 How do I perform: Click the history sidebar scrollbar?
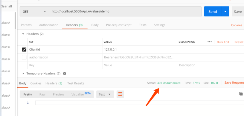click(16, 21)
